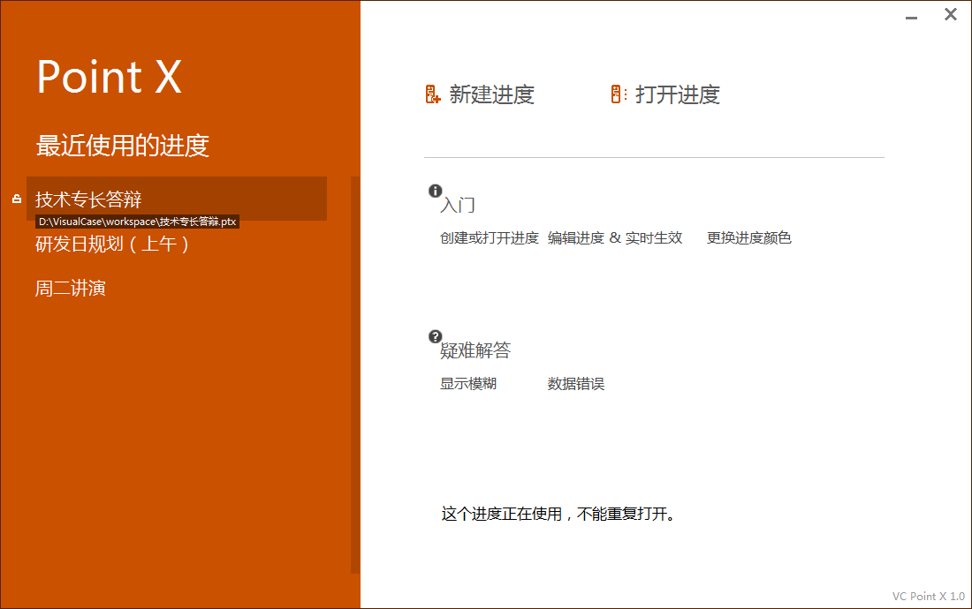The width and height of the screenshot is (972, 609).
Task: Click the 疑难解答 section heading
Action: point(475,351)
